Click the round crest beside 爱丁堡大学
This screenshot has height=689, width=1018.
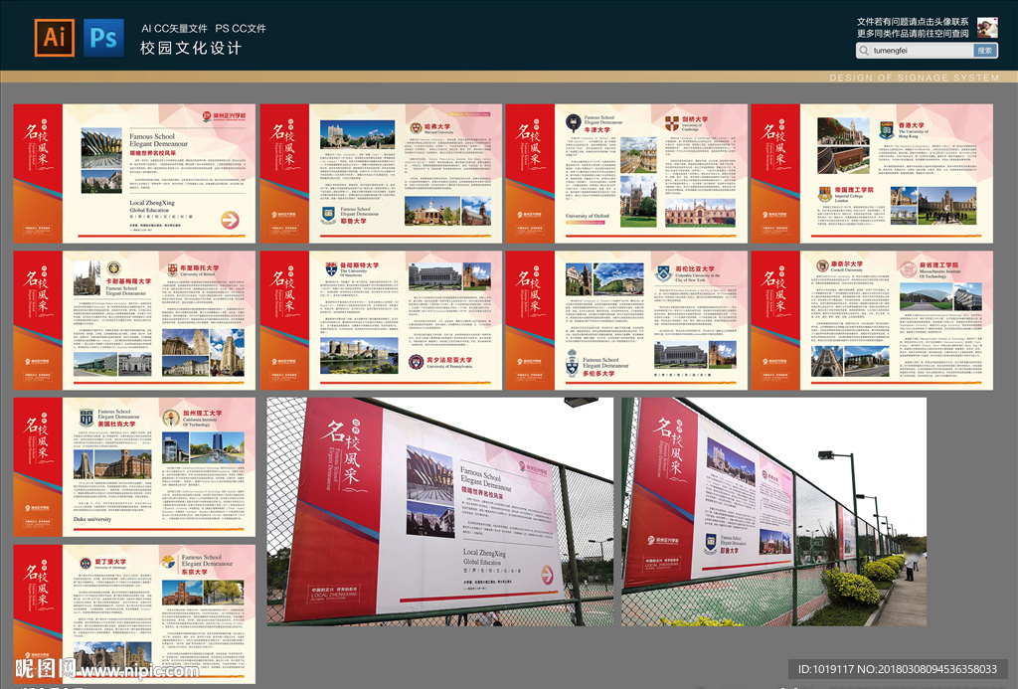click(x=85, y=563)
